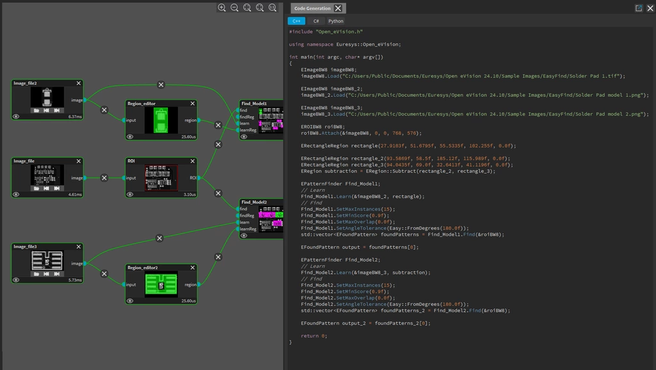Click the zoom in magnifier icon
Screen dimensions: 656x370
pyautogui.click(x=222, y=8)
